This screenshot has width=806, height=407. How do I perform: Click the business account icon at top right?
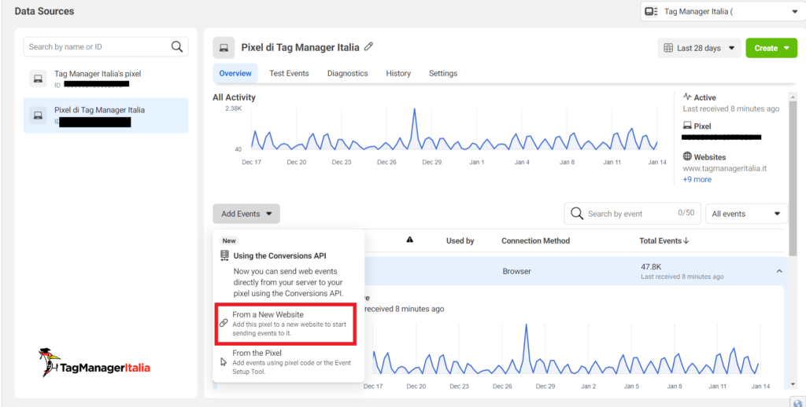[651, 11]
